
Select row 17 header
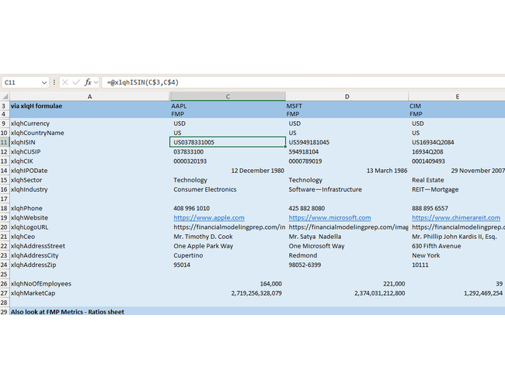pyautogui.click(x=4, y=199)
